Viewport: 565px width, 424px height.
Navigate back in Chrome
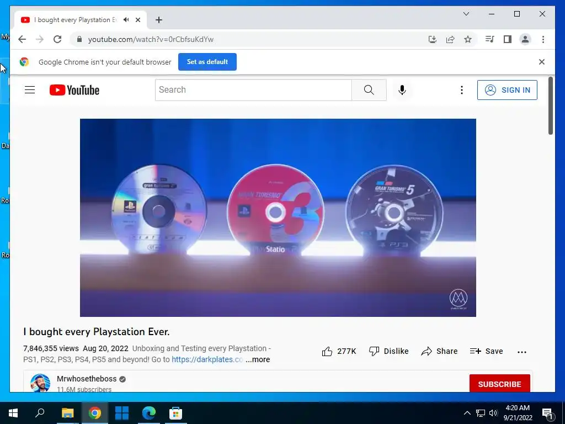coord(22,39)
